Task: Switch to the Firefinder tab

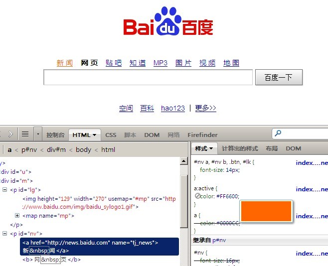Action: (202, 135)
